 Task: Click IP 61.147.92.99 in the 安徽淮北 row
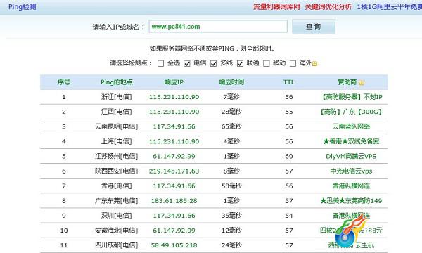[x=174, y=231]
